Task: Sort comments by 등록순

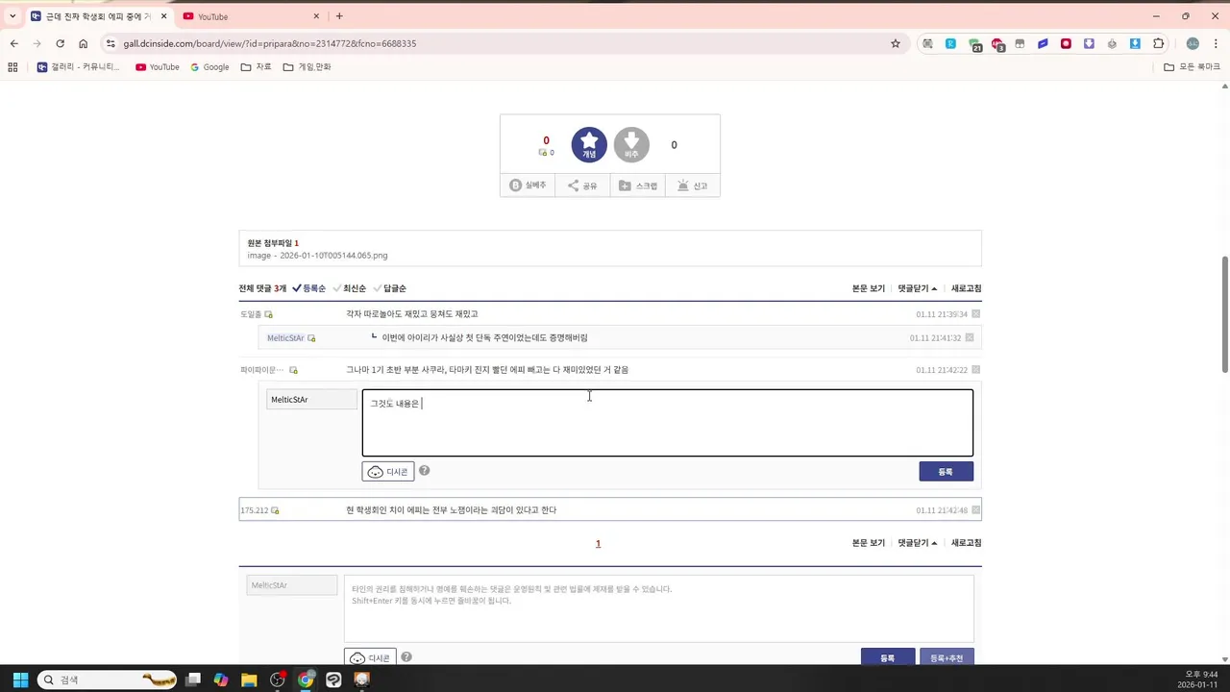Action: [308, 288]
